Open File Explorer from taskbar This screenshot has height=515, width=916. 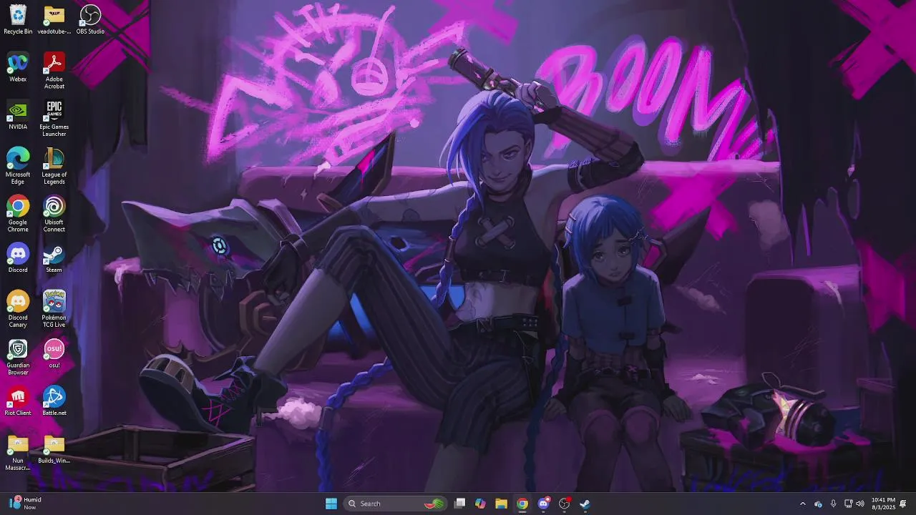click(x=501, y=504)
